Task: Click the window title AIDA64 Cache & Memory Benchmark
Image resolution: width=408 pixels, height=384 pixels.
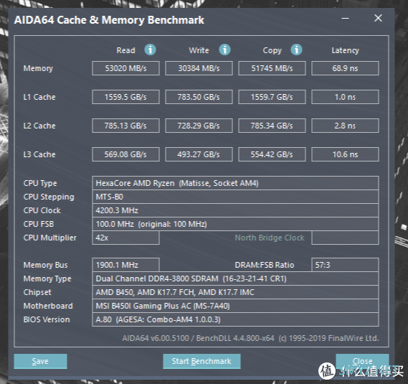Action: click(x=109, y=20)
